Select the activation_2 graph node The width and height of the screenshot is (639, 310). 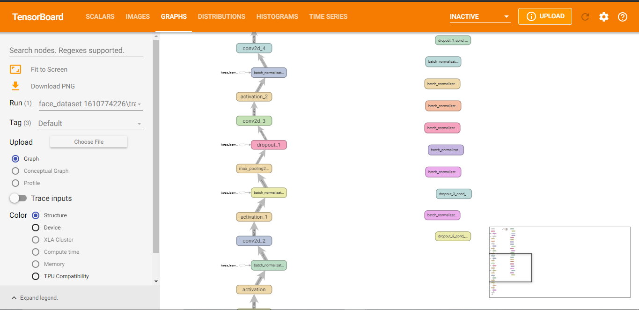pyautogui.click(x=254, y=96)
